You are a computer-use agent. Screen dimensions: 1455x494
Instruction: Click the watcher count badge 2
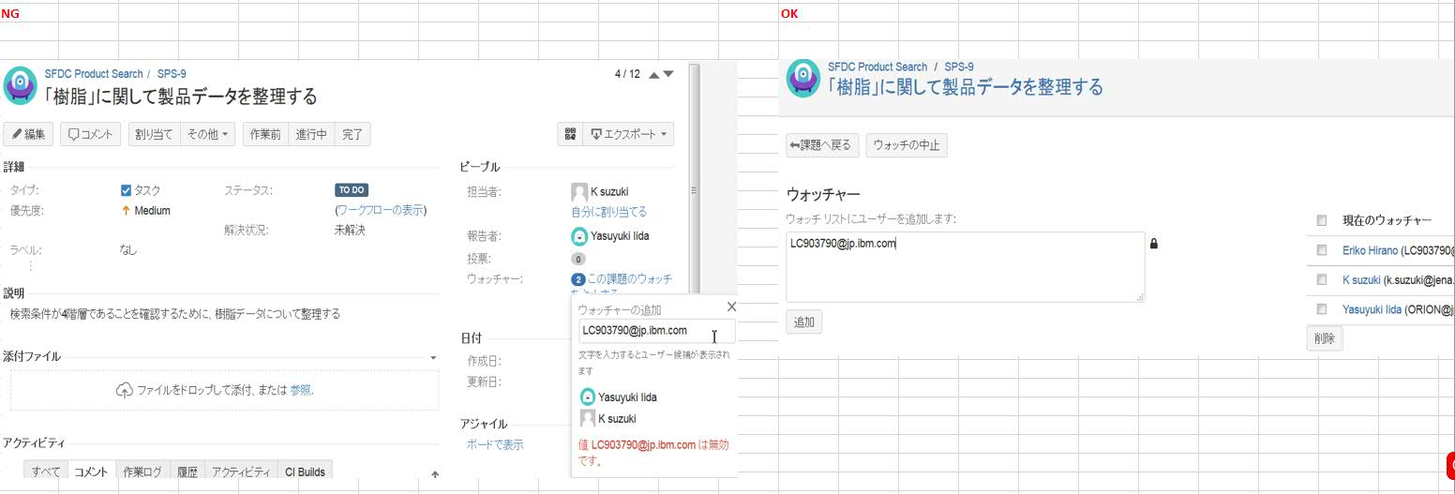578,279
